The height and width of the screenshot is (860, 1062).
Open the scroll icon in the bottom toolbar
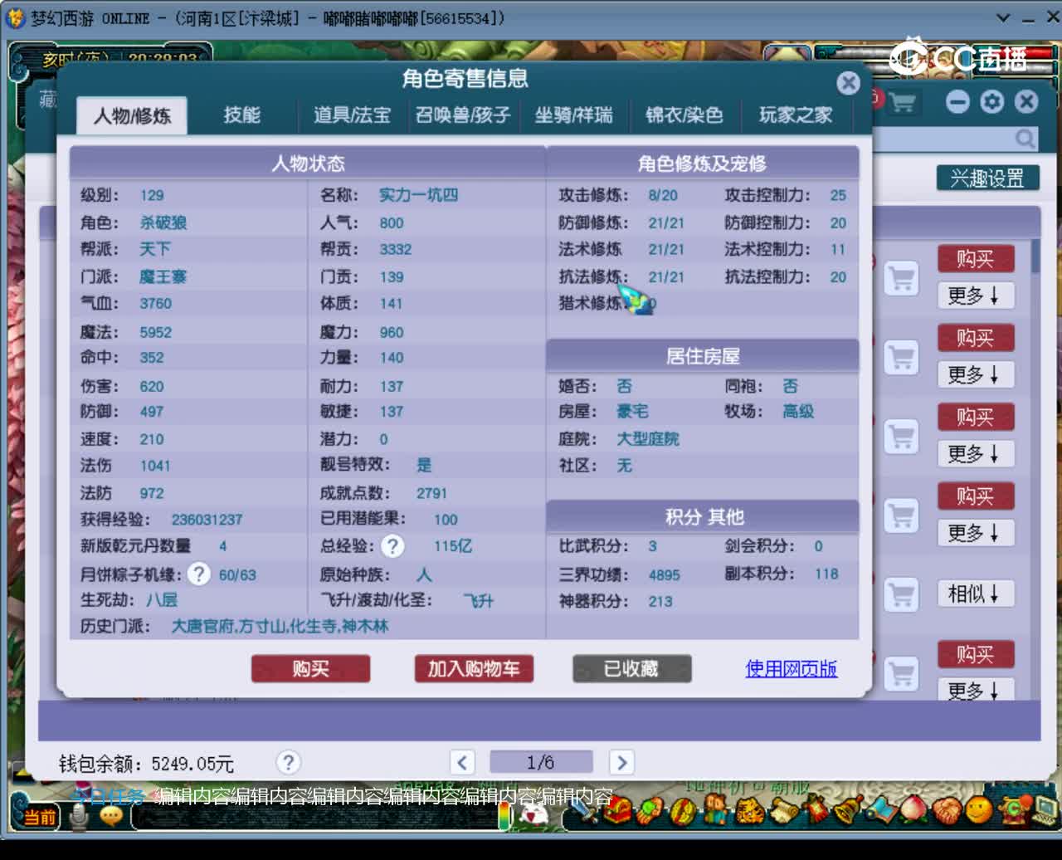pyautogui.click(x=783, y=810)
